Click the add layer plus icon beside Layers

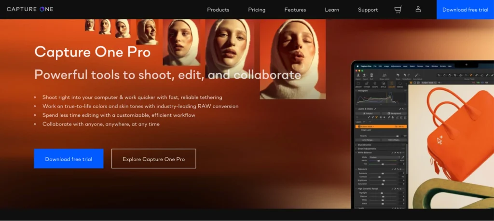pos(364,122)
